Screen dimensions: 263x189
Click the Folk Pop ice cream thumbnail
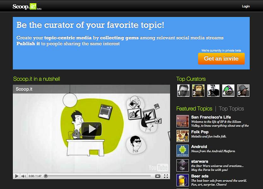(183, 136)
